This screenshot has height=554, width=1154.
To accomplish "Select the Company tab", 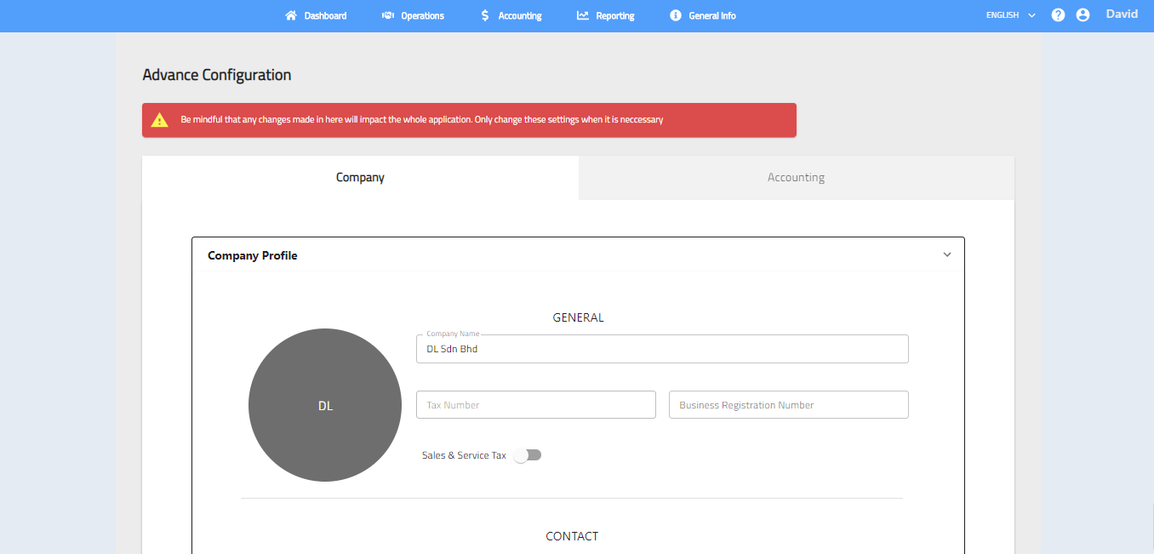I will tap(360, 178).
